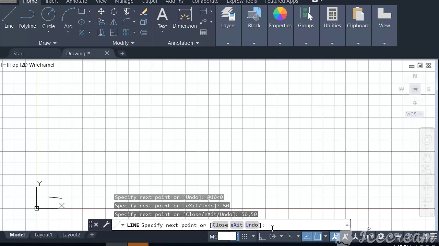The height and width of the screenshot is (246, 439).
Task: Open the Properties color wheel panel
Action: [280, 19]
